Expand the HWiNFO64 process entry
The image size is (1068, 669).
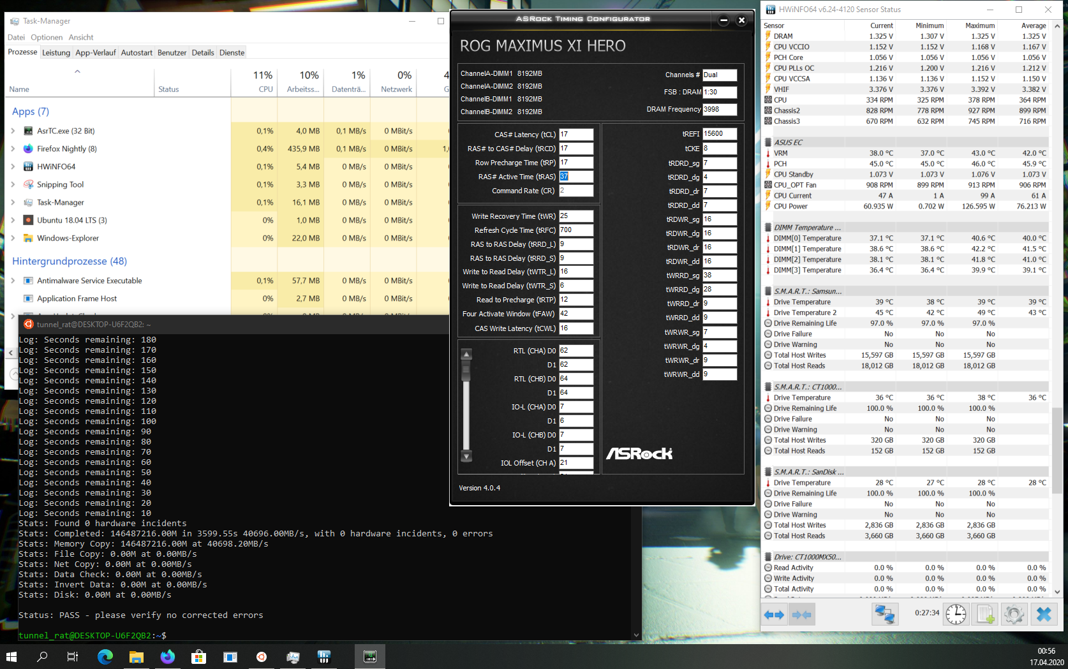(13, 166)
